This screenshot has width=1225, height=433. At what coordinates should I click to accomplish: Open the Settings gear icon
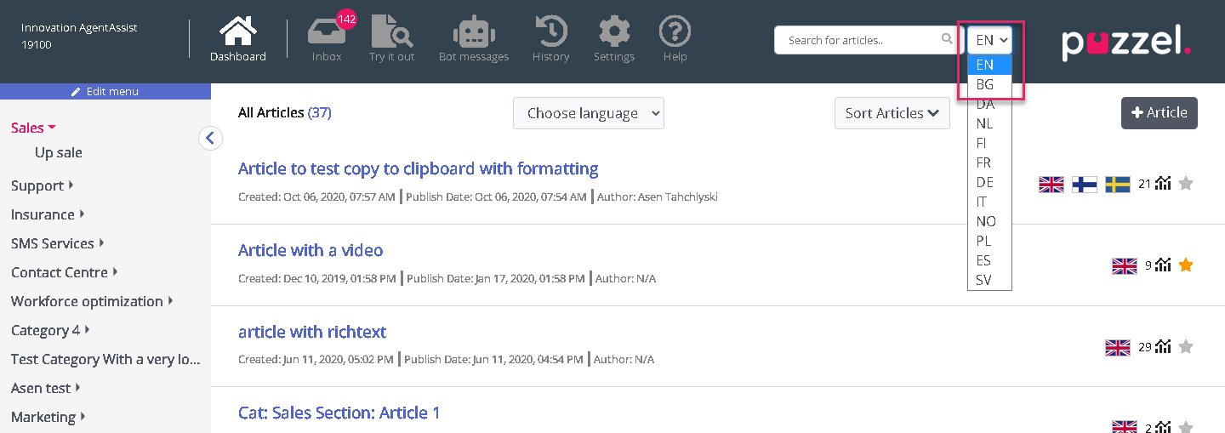pos(614,34)
